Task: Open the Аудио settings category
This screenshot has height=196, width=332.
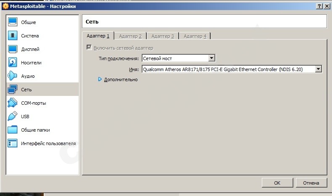Action: (42, 76)
